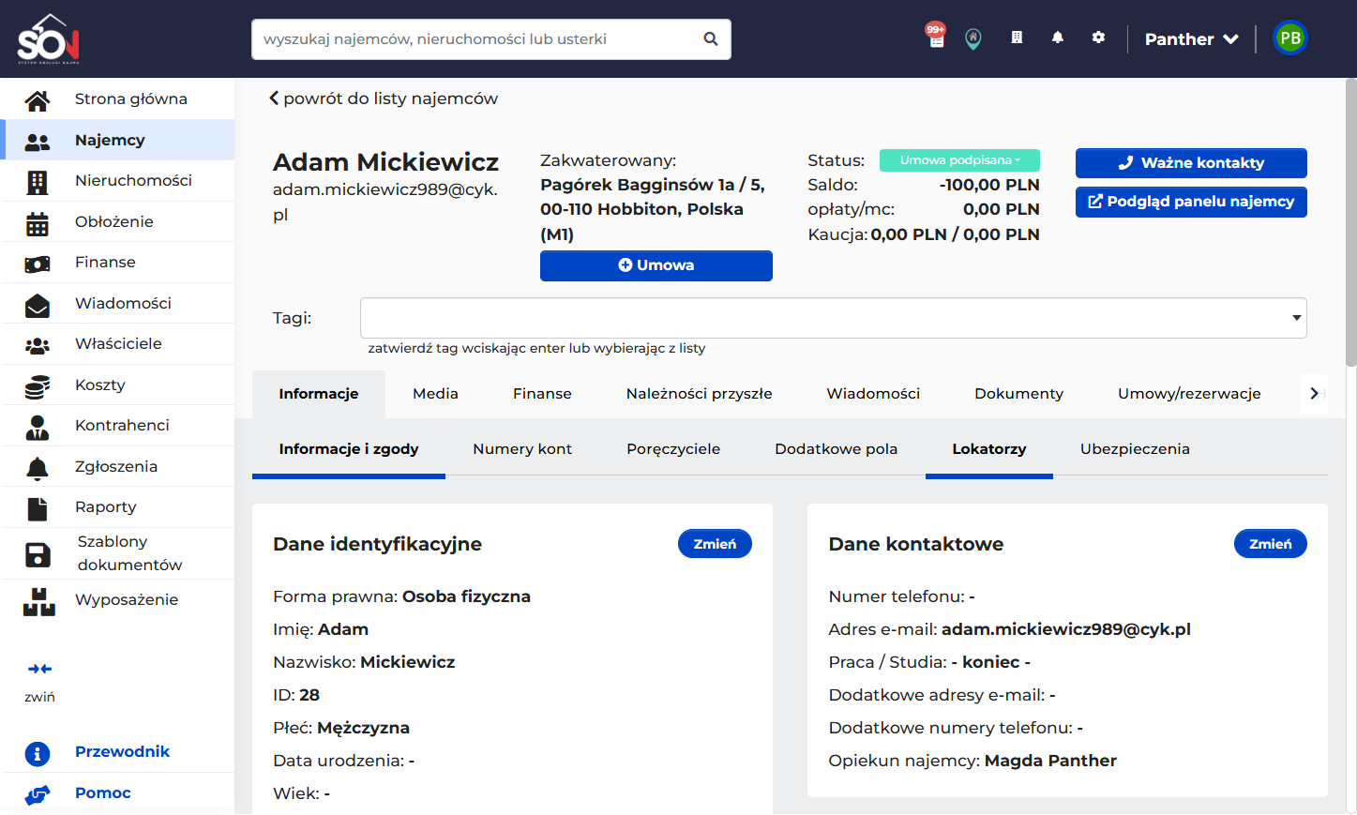The height and width of the screenshot is (815, 1357).
Task: Open the 99+ notifications list icon
Action: tap(935, 36)
